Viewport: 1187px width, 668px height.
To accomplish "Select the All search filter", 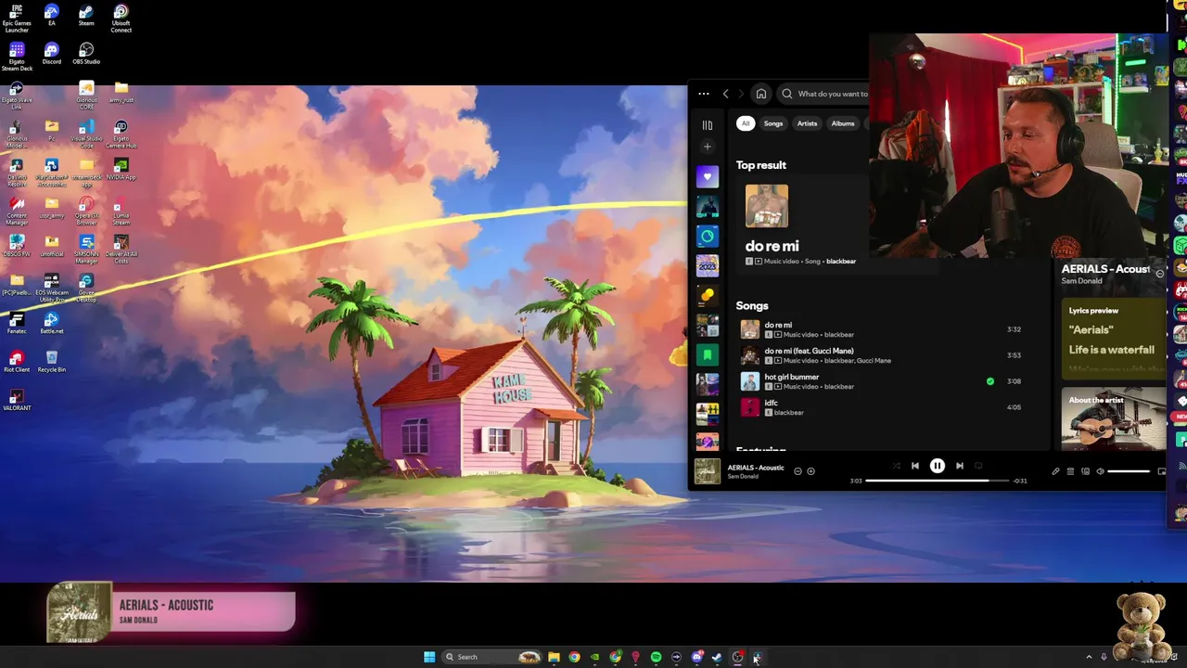I will tap(746, 123).
